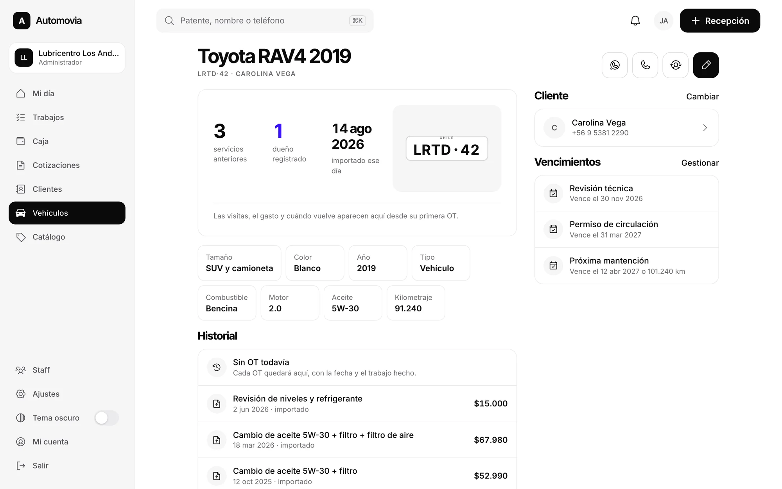
Task: Click file icon for 12 oct 2025 entry
Action: tap(217, 476)
